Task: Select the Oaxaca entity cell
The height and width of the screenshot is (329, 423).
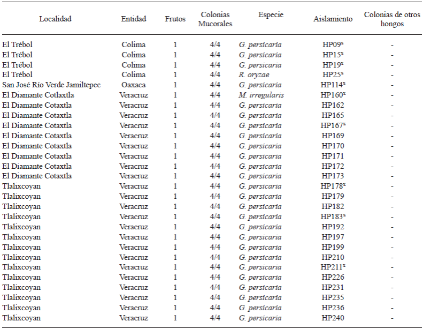Action: point(133,85)
